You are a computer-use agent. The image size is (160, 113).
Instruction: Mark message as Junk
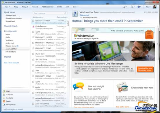67,7
